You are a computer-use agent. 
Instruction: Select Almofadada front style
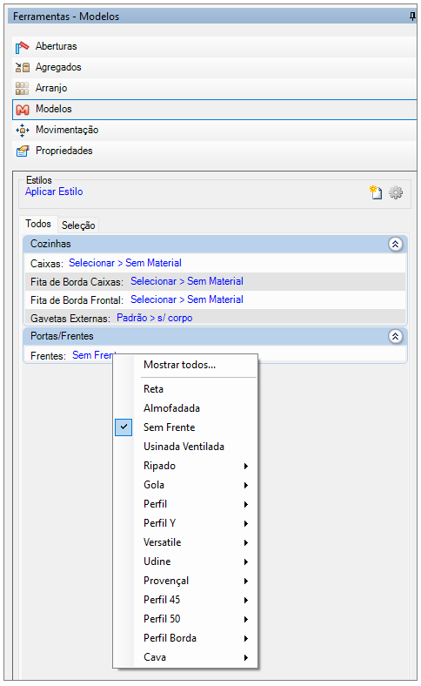pyautogui.click(x=172, y=408)
